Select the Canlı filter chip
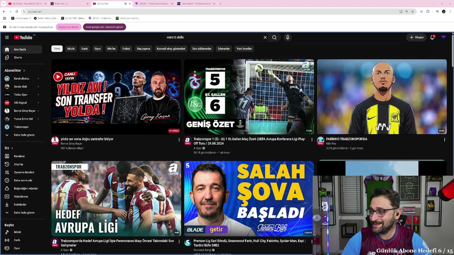Screen dimensions: 454x255 pyautogui.click(x=84, y=49)
